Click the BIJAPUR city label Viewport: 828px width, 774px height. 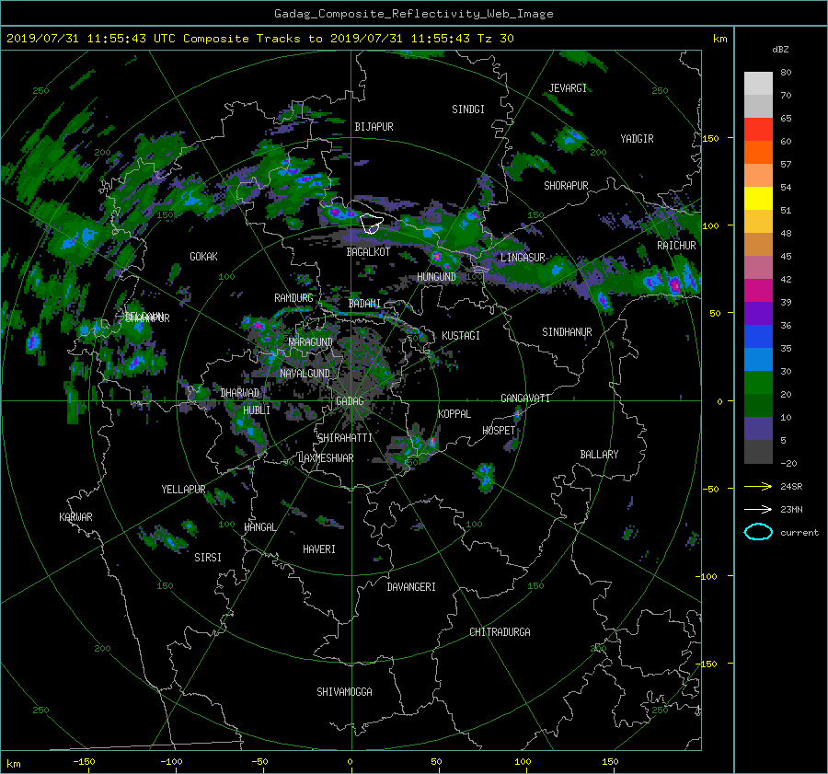pos(374,127)
